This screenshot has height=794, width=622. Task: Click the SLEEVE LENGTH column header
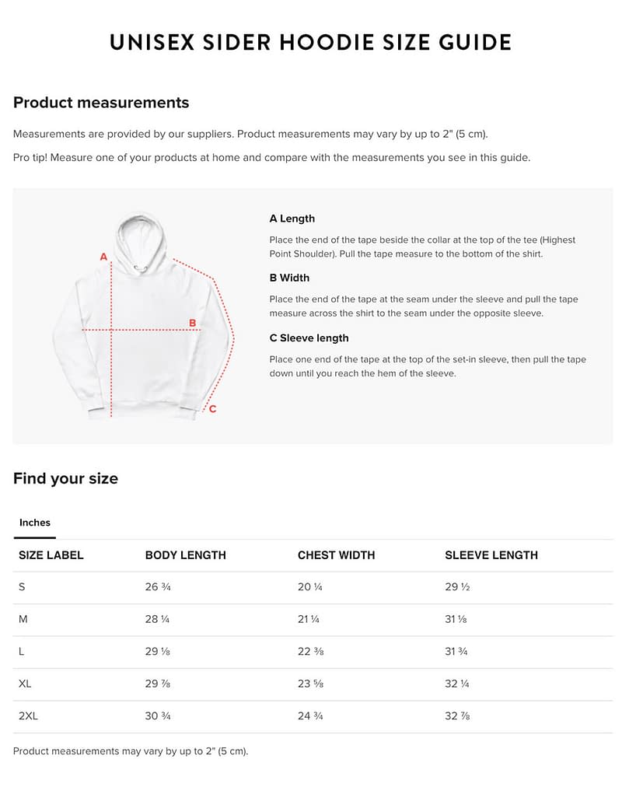point(491,555)
